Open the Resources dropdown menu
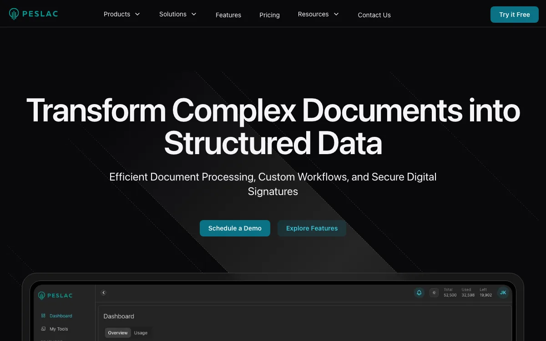Screen dimensions: 546x341 click(x=318, y=14)
